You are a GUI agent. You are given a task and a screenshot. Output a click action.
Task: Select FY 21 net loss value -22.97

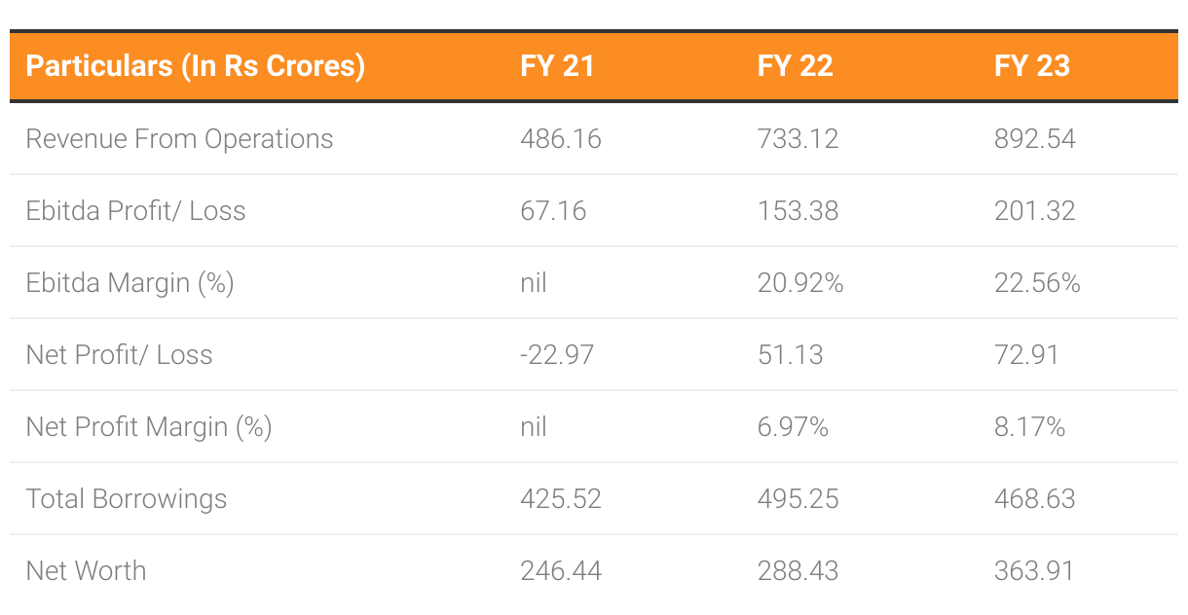[x=557, y=355]
